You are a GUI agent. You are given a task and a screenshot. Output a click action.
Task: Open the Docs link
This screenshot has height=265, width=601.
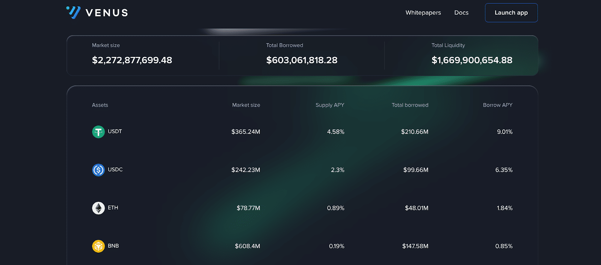point(461,13)
